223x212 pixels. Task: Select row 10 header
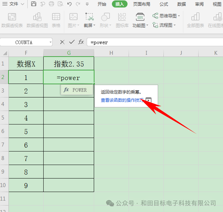(x=4, y=185)
